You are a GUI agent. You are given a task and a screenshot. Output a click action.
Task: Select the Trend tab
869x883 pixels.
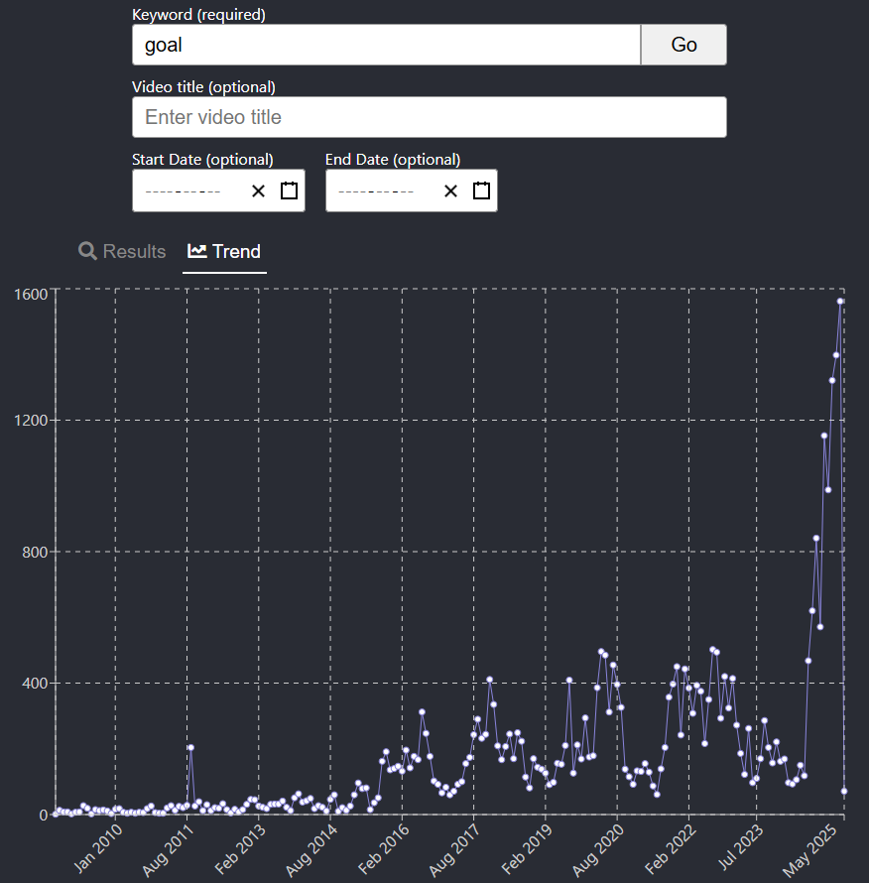coord(224,251)
